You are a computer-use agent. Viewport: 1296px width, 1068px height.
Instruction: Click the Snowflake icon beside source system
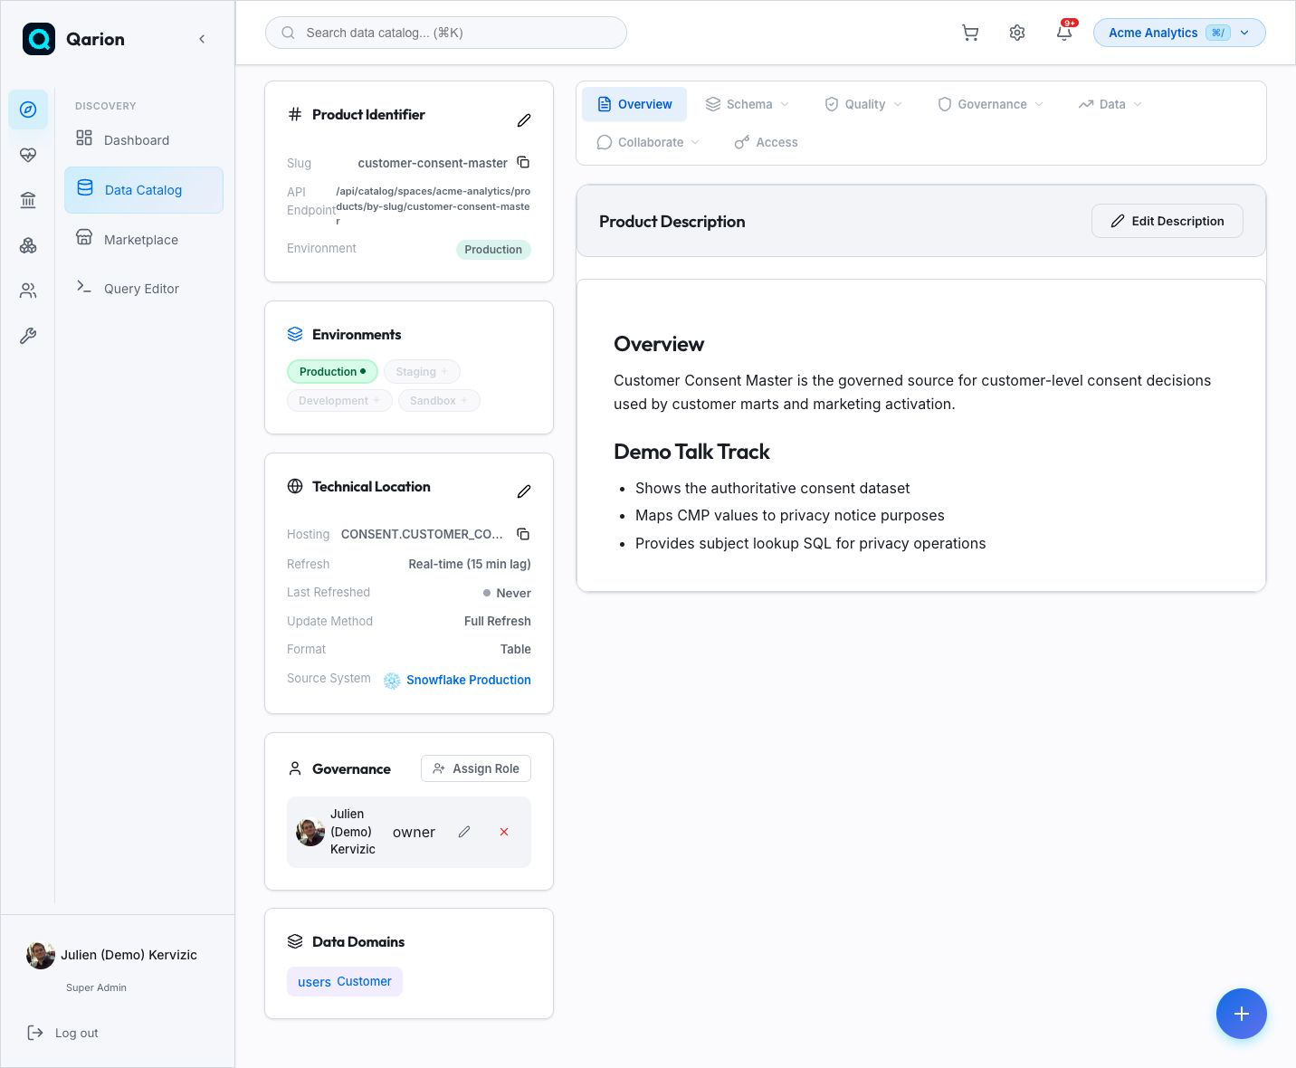point(392,681)
